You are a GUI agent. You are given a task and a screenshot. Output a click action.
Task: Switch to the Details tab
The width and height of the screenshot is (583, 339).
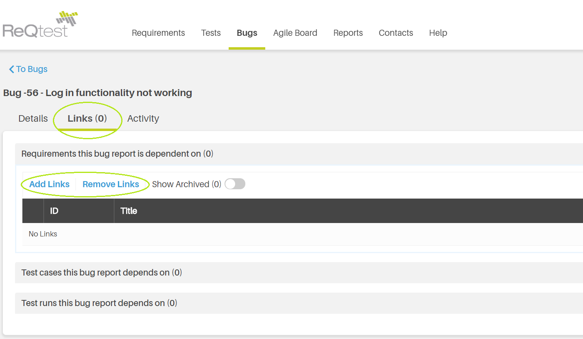(33, 119)
